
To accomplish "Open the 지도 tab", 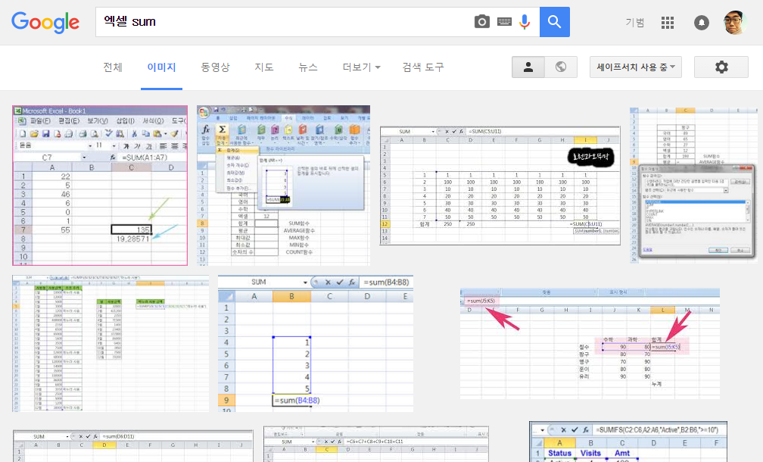I will pos(263,67).
